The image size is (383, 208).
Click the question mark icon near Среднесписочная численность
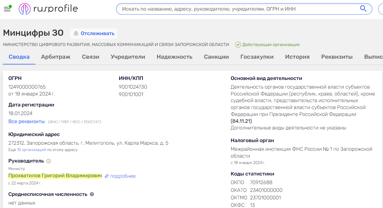point(92,194)
